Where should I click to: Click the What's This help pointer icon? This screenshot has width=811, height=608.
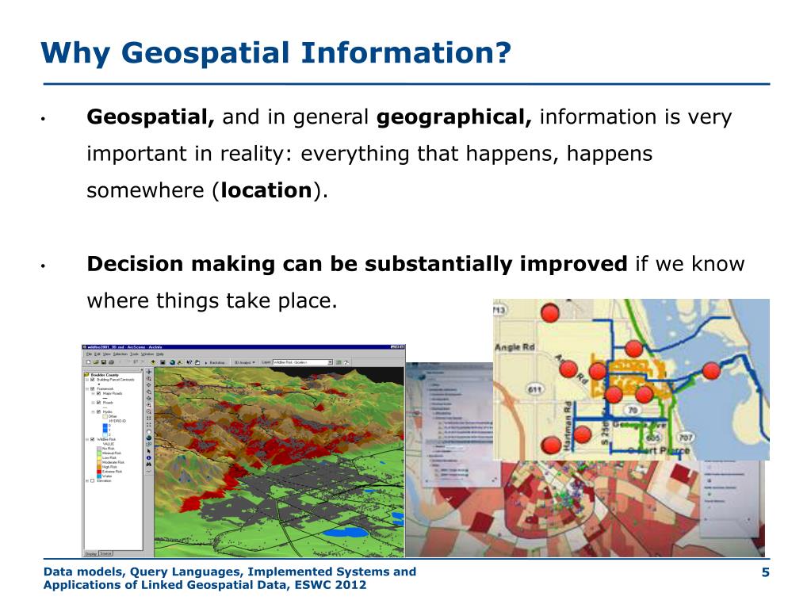[x=189, y=362]
